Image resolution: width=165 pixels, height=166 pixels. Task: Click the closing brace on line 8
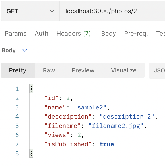pos(31,153)
